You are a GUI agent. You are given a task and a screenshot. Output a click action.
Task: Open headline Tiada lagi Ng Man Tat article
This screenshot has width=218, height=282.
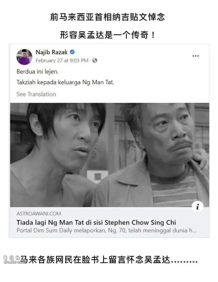click(x=96, y=223)
